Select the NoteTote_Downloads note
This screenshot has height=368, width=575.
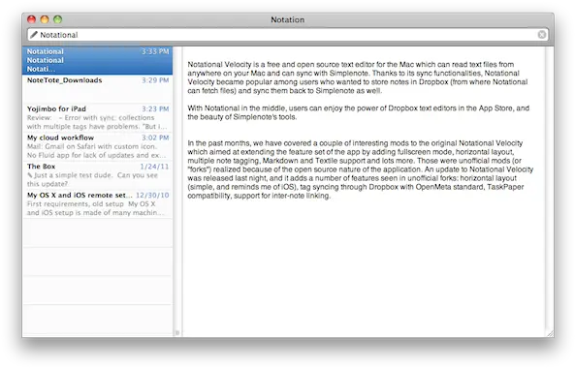tap(98, 89)
